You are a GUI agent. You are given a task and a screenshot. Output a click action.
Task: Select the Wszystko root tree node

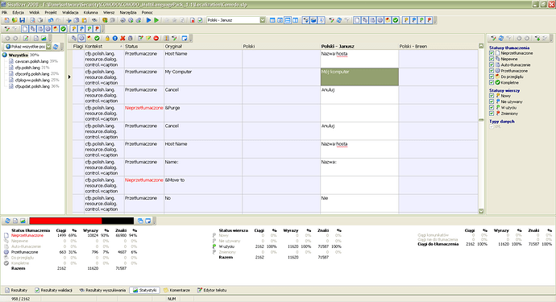click(19, 55)
